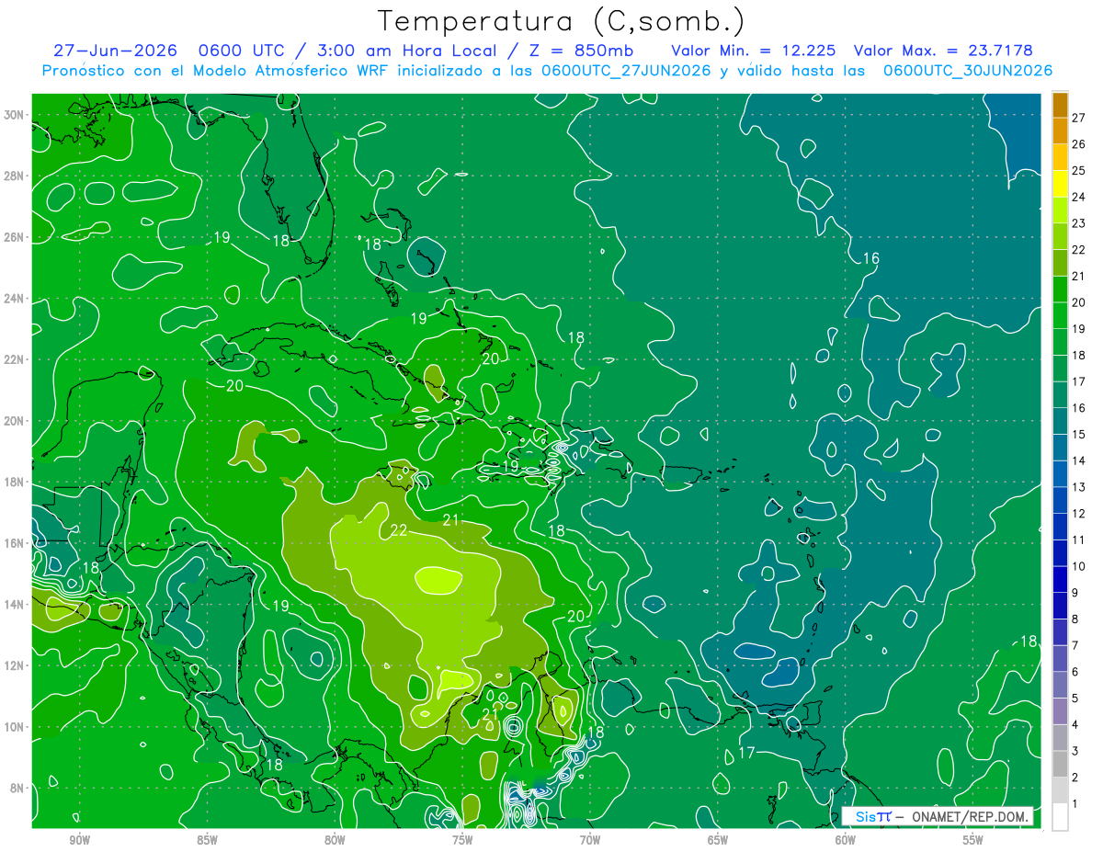Click the "0600 UTC" time in the header
The width and height of the screenshot is (1103, 852).
(x=244, y=51)
